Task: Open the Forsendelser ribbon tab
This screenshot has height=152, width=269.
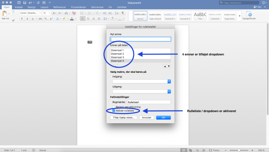Action: tap(78, 7)
